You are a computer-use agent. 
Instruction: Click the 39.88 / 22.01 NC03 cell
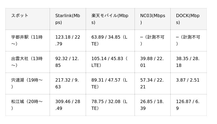click(152, 62)
